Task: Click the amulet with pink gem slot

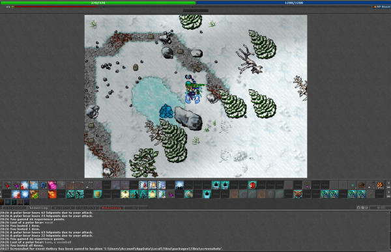Action: coord(307,185)
